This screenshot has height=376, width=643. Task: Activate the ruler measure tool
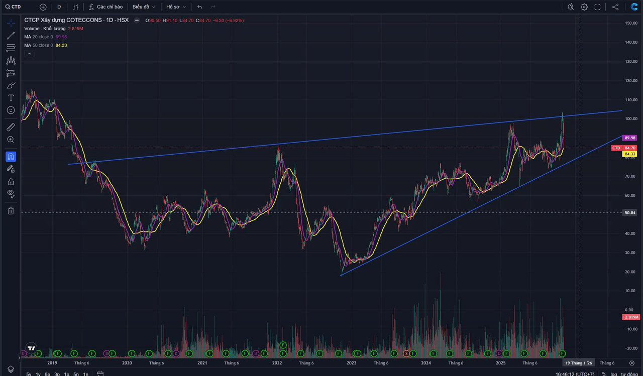11,127
